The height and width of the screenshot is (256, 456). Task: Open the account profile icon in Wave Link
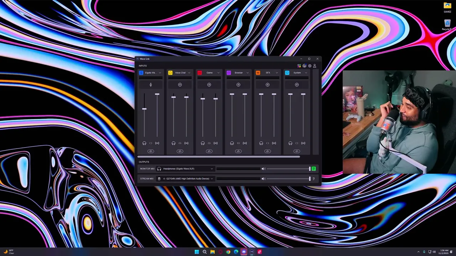pyautogui.click(x=315, y=66)
